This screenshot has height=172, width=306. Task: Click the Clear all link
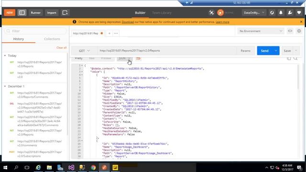(x=62, y=48)
